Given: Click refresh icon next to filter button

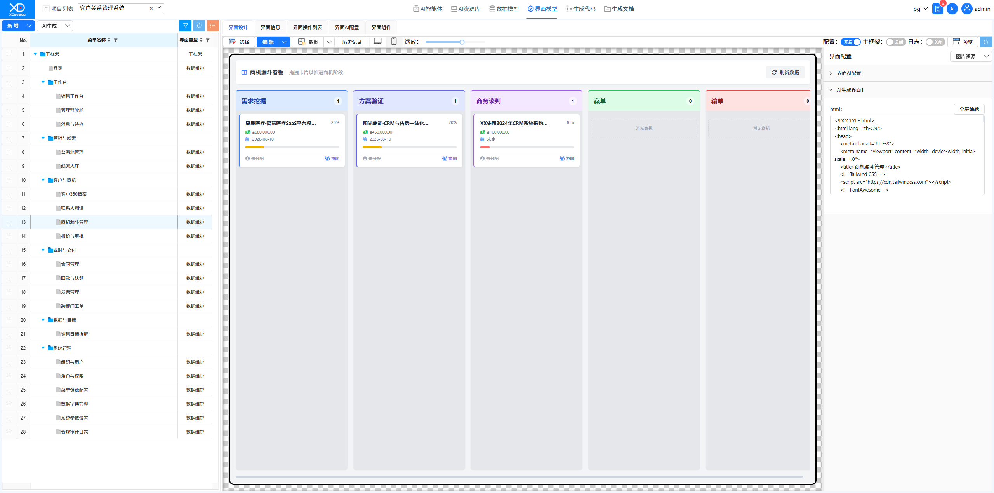Looking at the screenshot, I should click(199, 26).
